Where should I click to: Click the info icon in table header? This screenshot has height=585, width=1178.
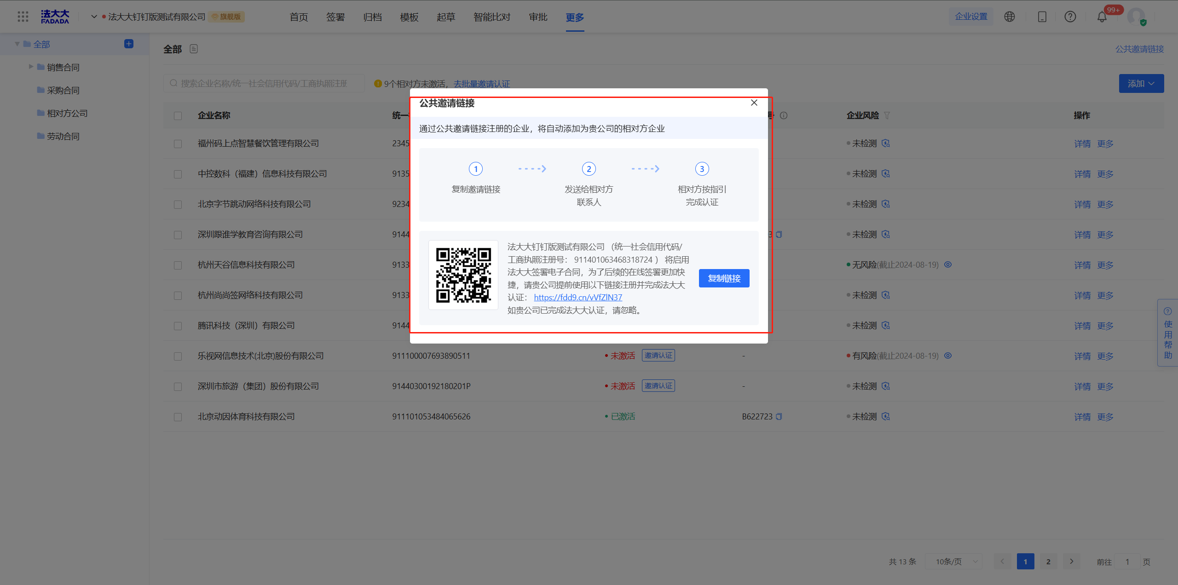click(784, 115)
